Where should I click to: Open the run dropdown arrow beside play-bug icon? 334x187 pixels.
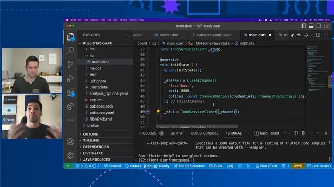click(312, 35)
